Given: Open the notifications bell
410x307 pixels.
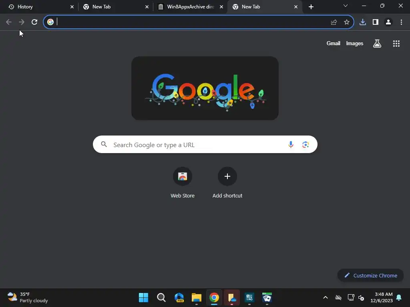Looking at the screenshot, I should (399, 297).
